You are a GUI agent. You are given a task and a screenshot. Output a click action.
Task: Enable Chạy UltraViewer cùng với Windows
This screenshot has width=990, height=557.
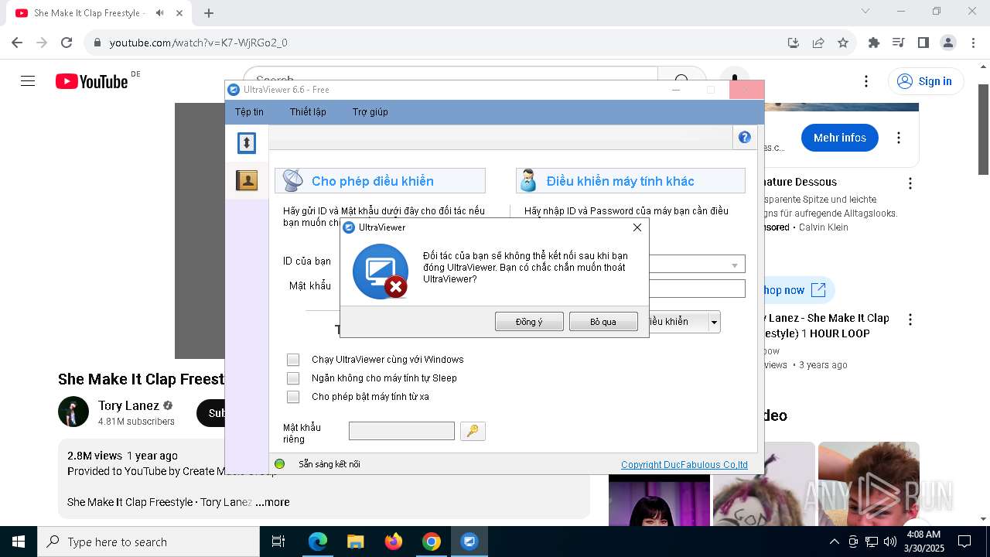[293, 360]
